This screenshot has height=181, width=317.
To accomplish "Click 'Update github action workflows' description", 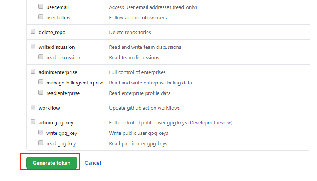I will pos(145,108).
